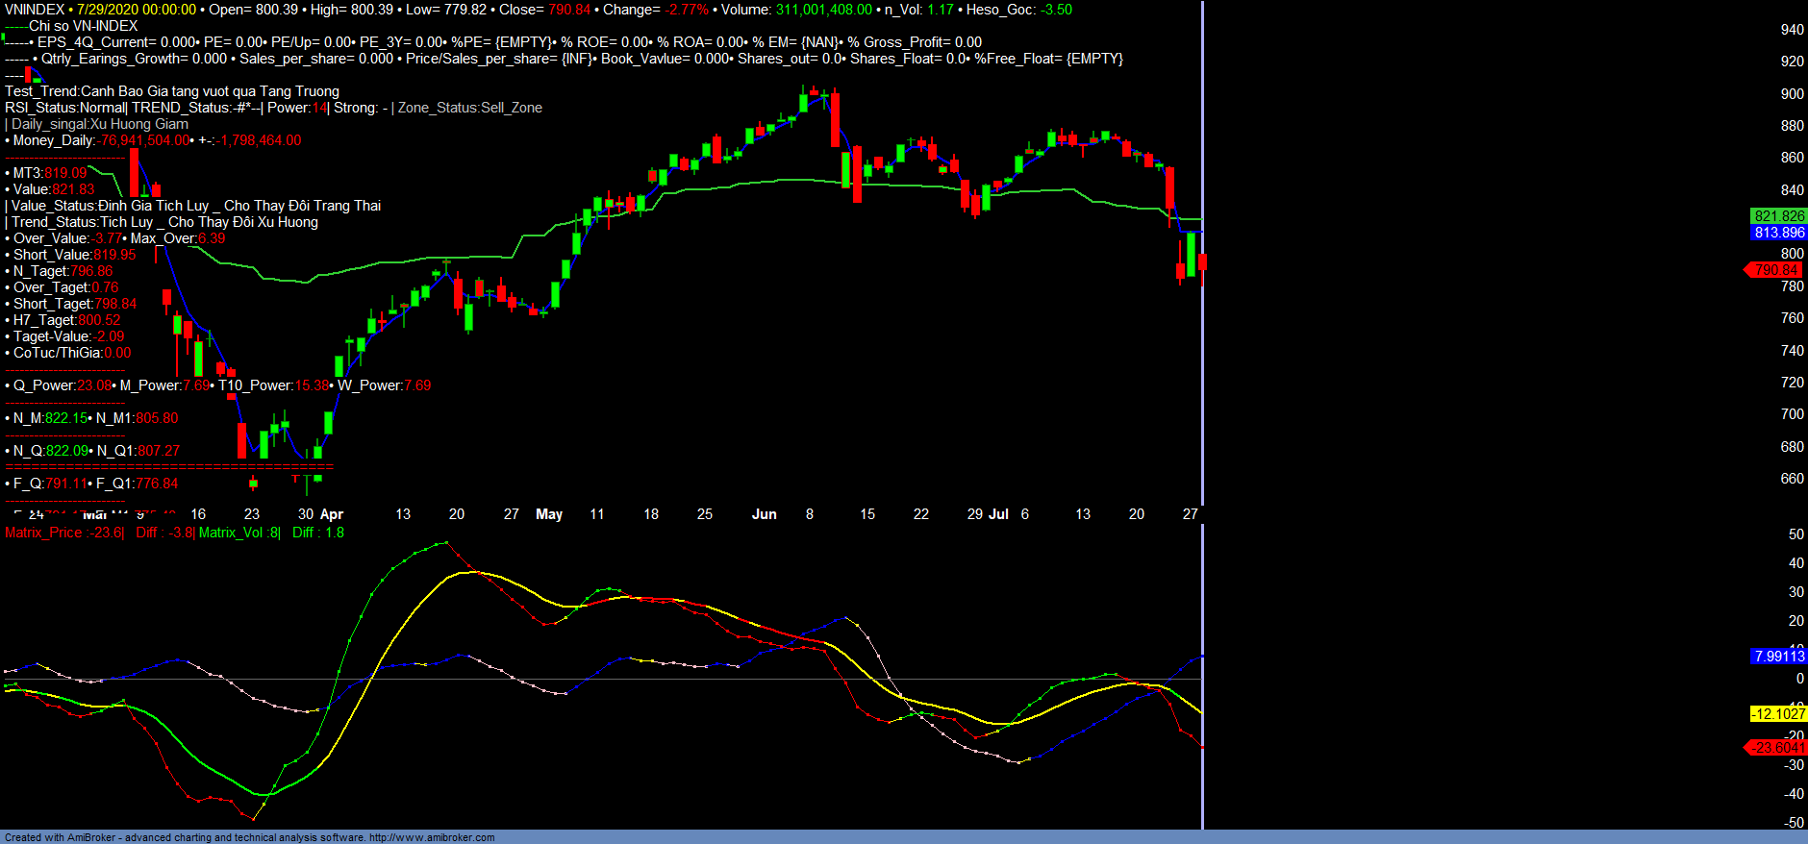Click the May label on the date axis
This screenshot has width=1808, height=844.
(549, 514)
